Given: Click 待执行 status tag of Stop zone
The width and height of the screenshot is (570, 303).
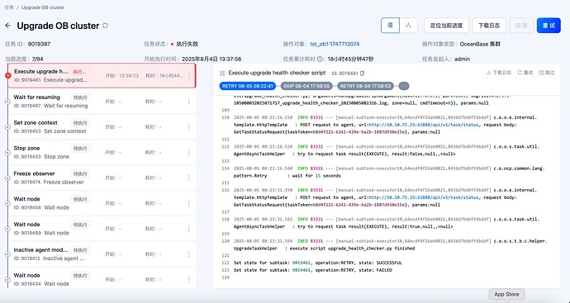Looking at the screenshot, I should [x=80, y=149].
